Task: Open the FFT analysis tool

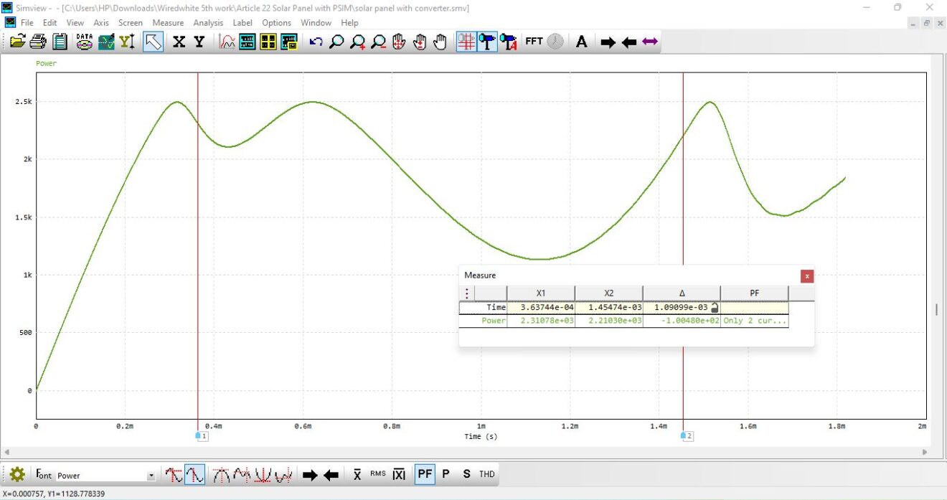Action: click(x=534, y=42)
